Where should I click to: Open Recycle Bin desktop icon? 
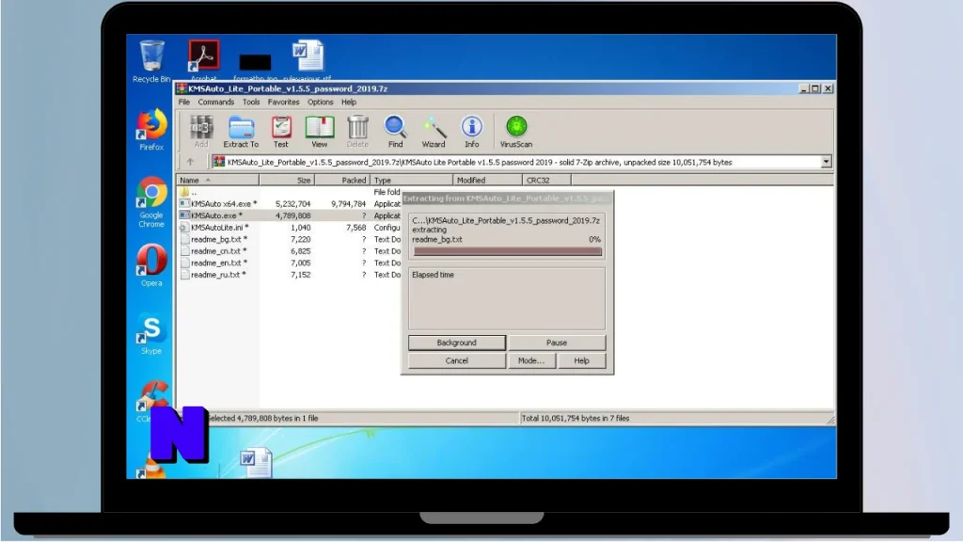[151, 61]
